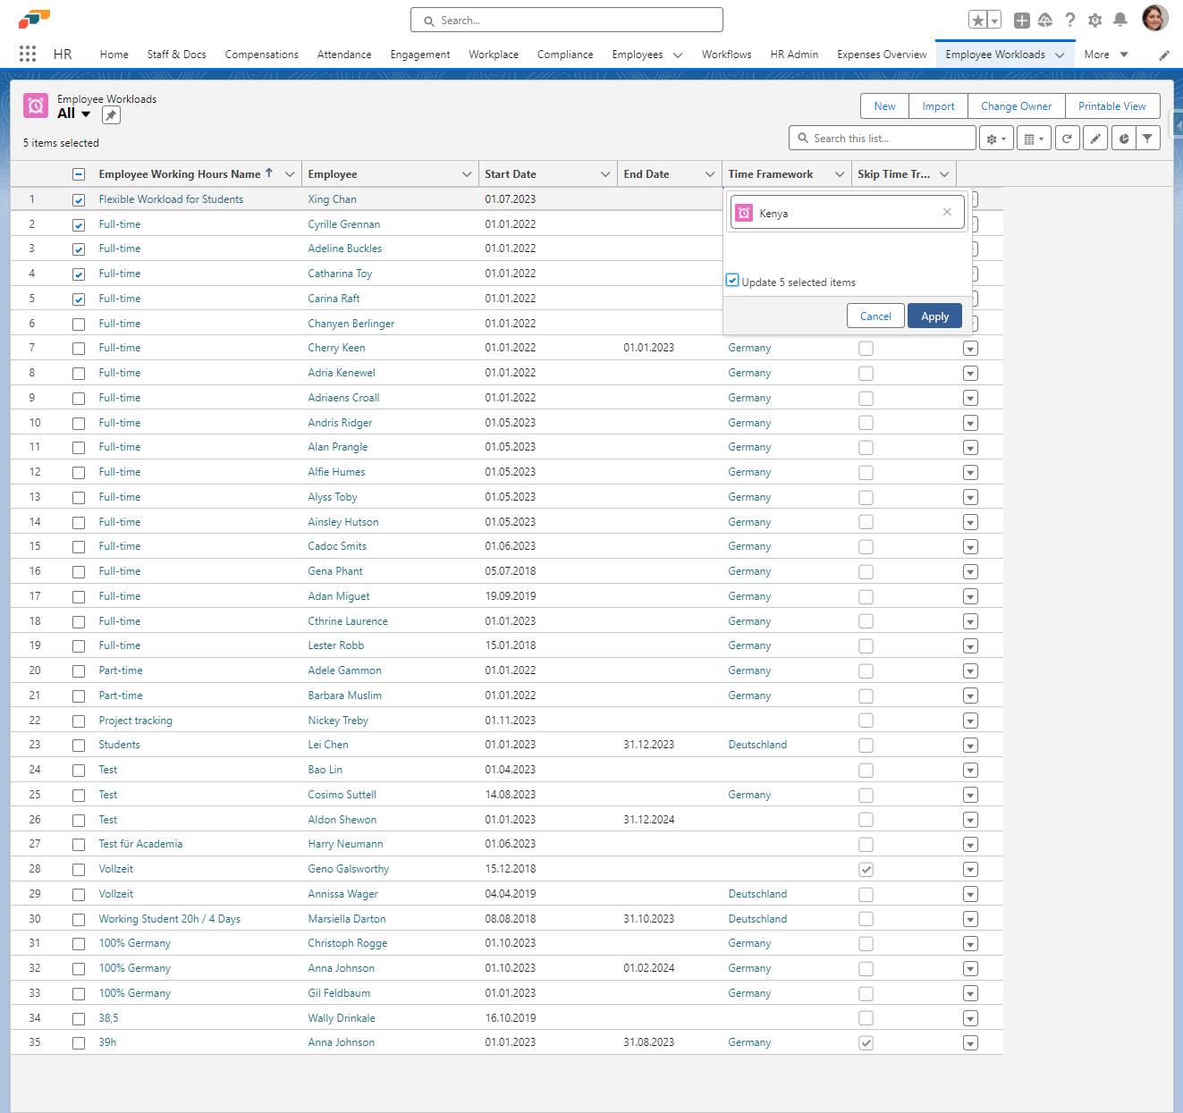Toggle Skip Time Tracking for Cherry Keen
The height and width of the screenshot is (1113, 1183).
coord(866,349)
